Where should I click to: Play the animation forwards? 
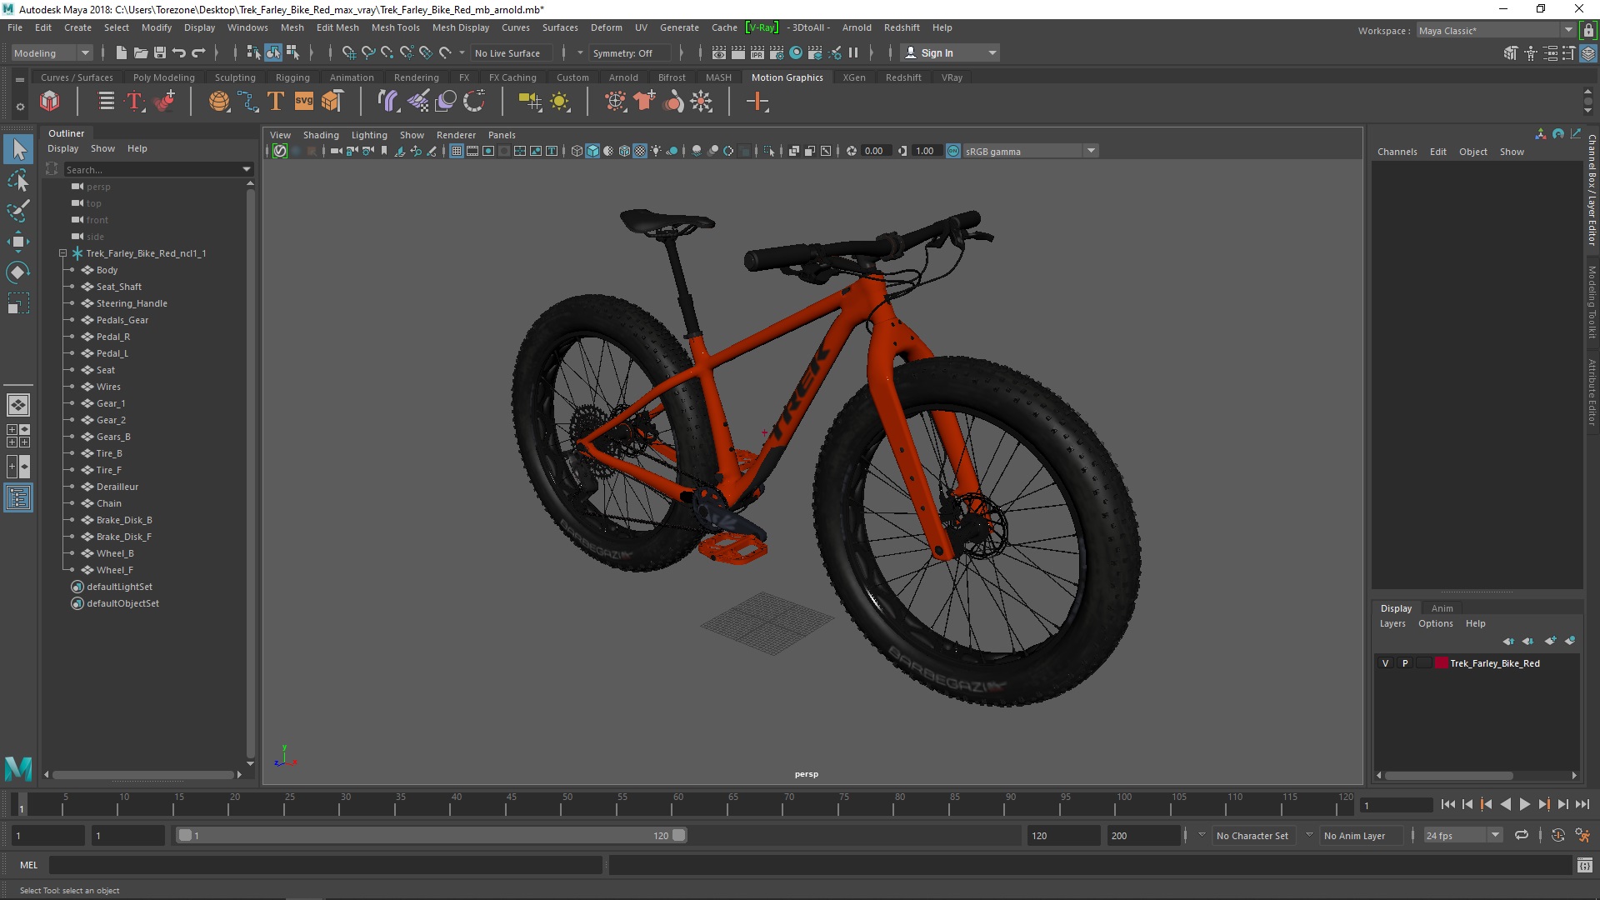click(1524, 804)
